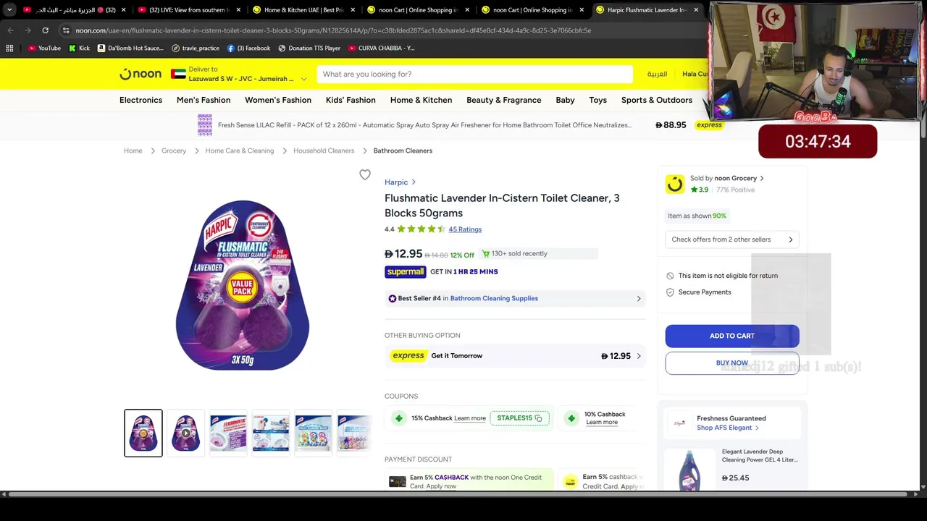Select fifth product thumbnail image
The width and height of the screenshot is (927, 521).
pos(313,433)
